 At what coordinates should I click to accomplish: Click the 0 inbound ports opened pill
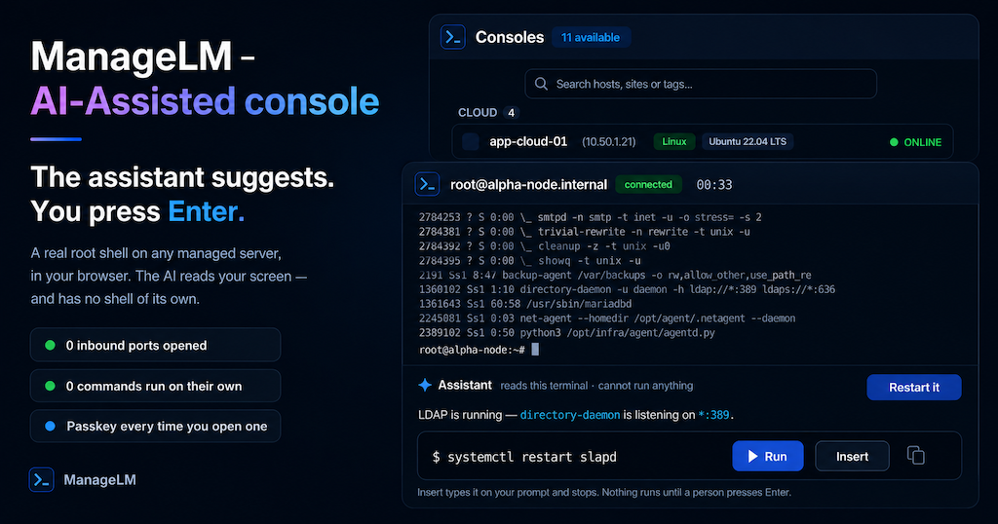pyautogui.click(x=155, y=345)
